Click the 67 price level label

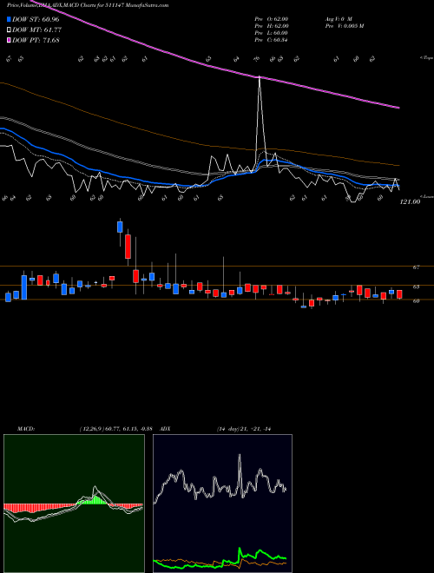(416, 267)
